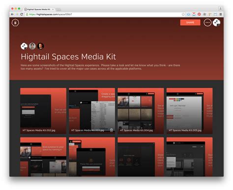Click the HT Spaces Media Kit.002.jpg file name

click(39, 130)
